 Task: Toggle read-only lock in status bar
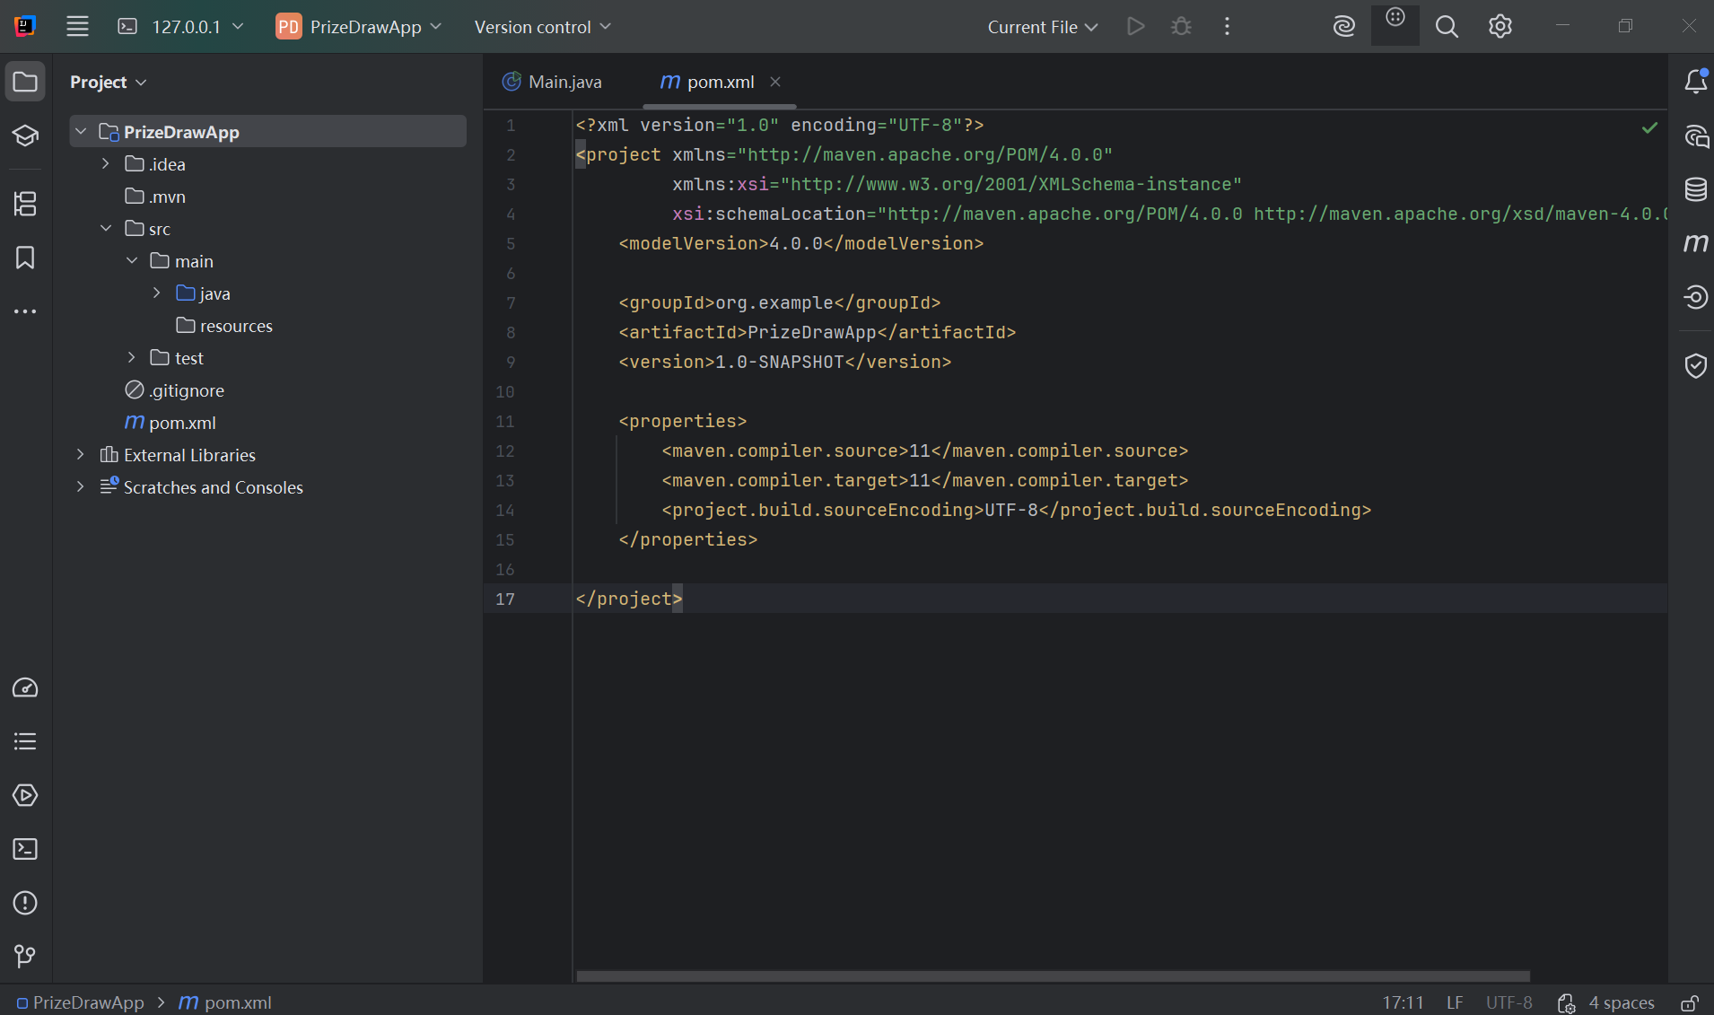click(x=1690, y=1002)
